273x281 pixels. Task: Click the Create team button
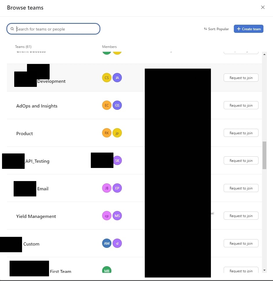249,29
